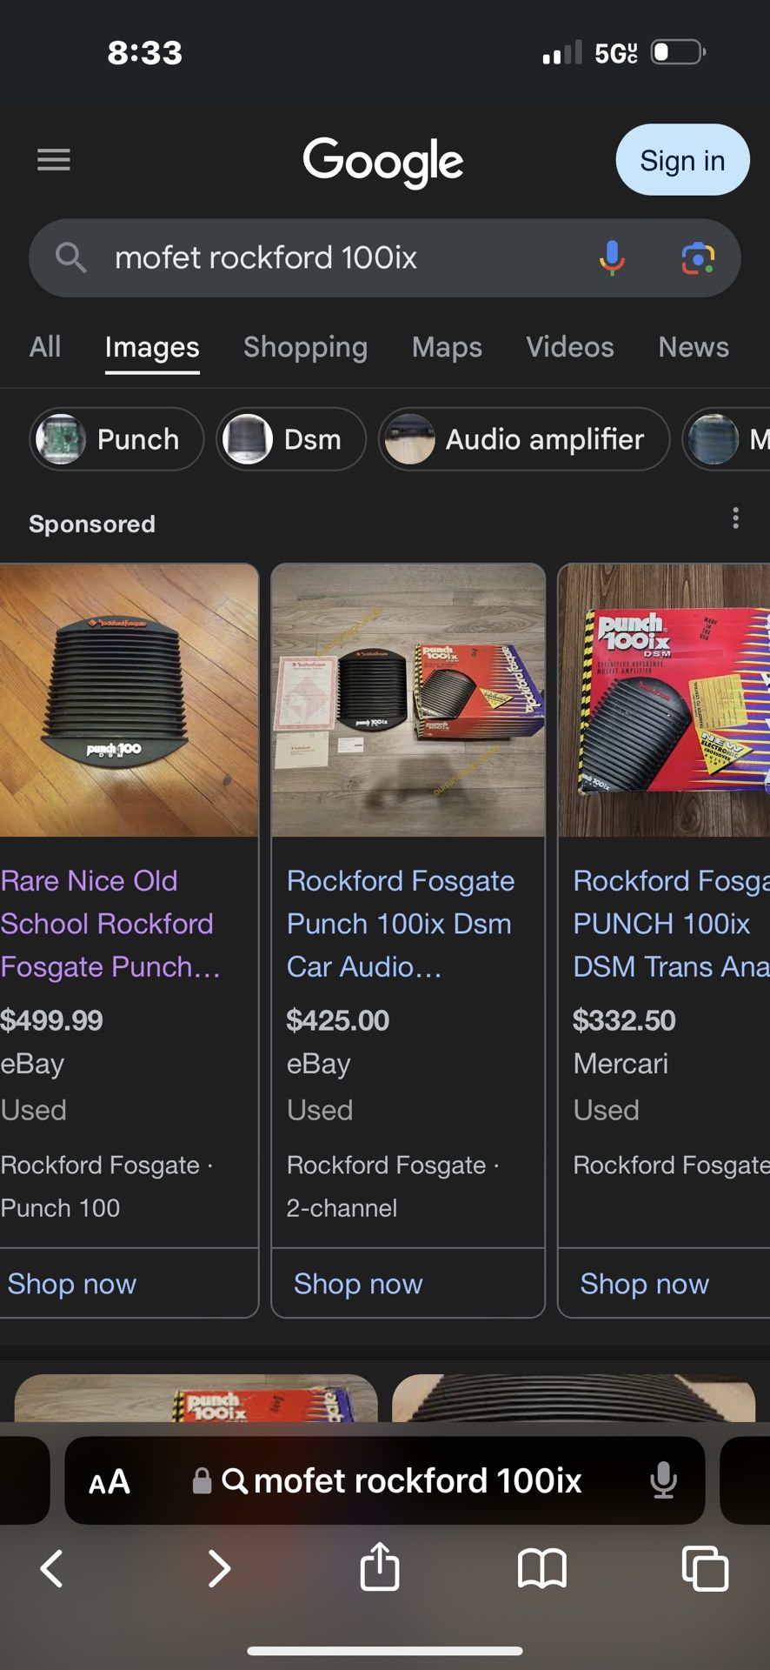Open the Google hamburger menu
The width and height of the screenshot is (770, 1670).
[x=53, y=160]
